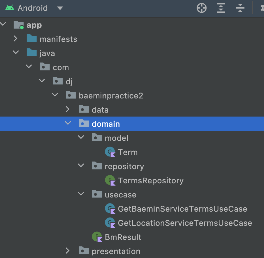
Task: Expand the data package
Action: pos(67,109)
